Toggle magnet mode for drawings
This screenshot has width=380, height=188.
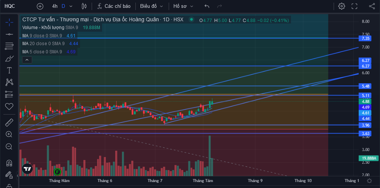point(9,163)
